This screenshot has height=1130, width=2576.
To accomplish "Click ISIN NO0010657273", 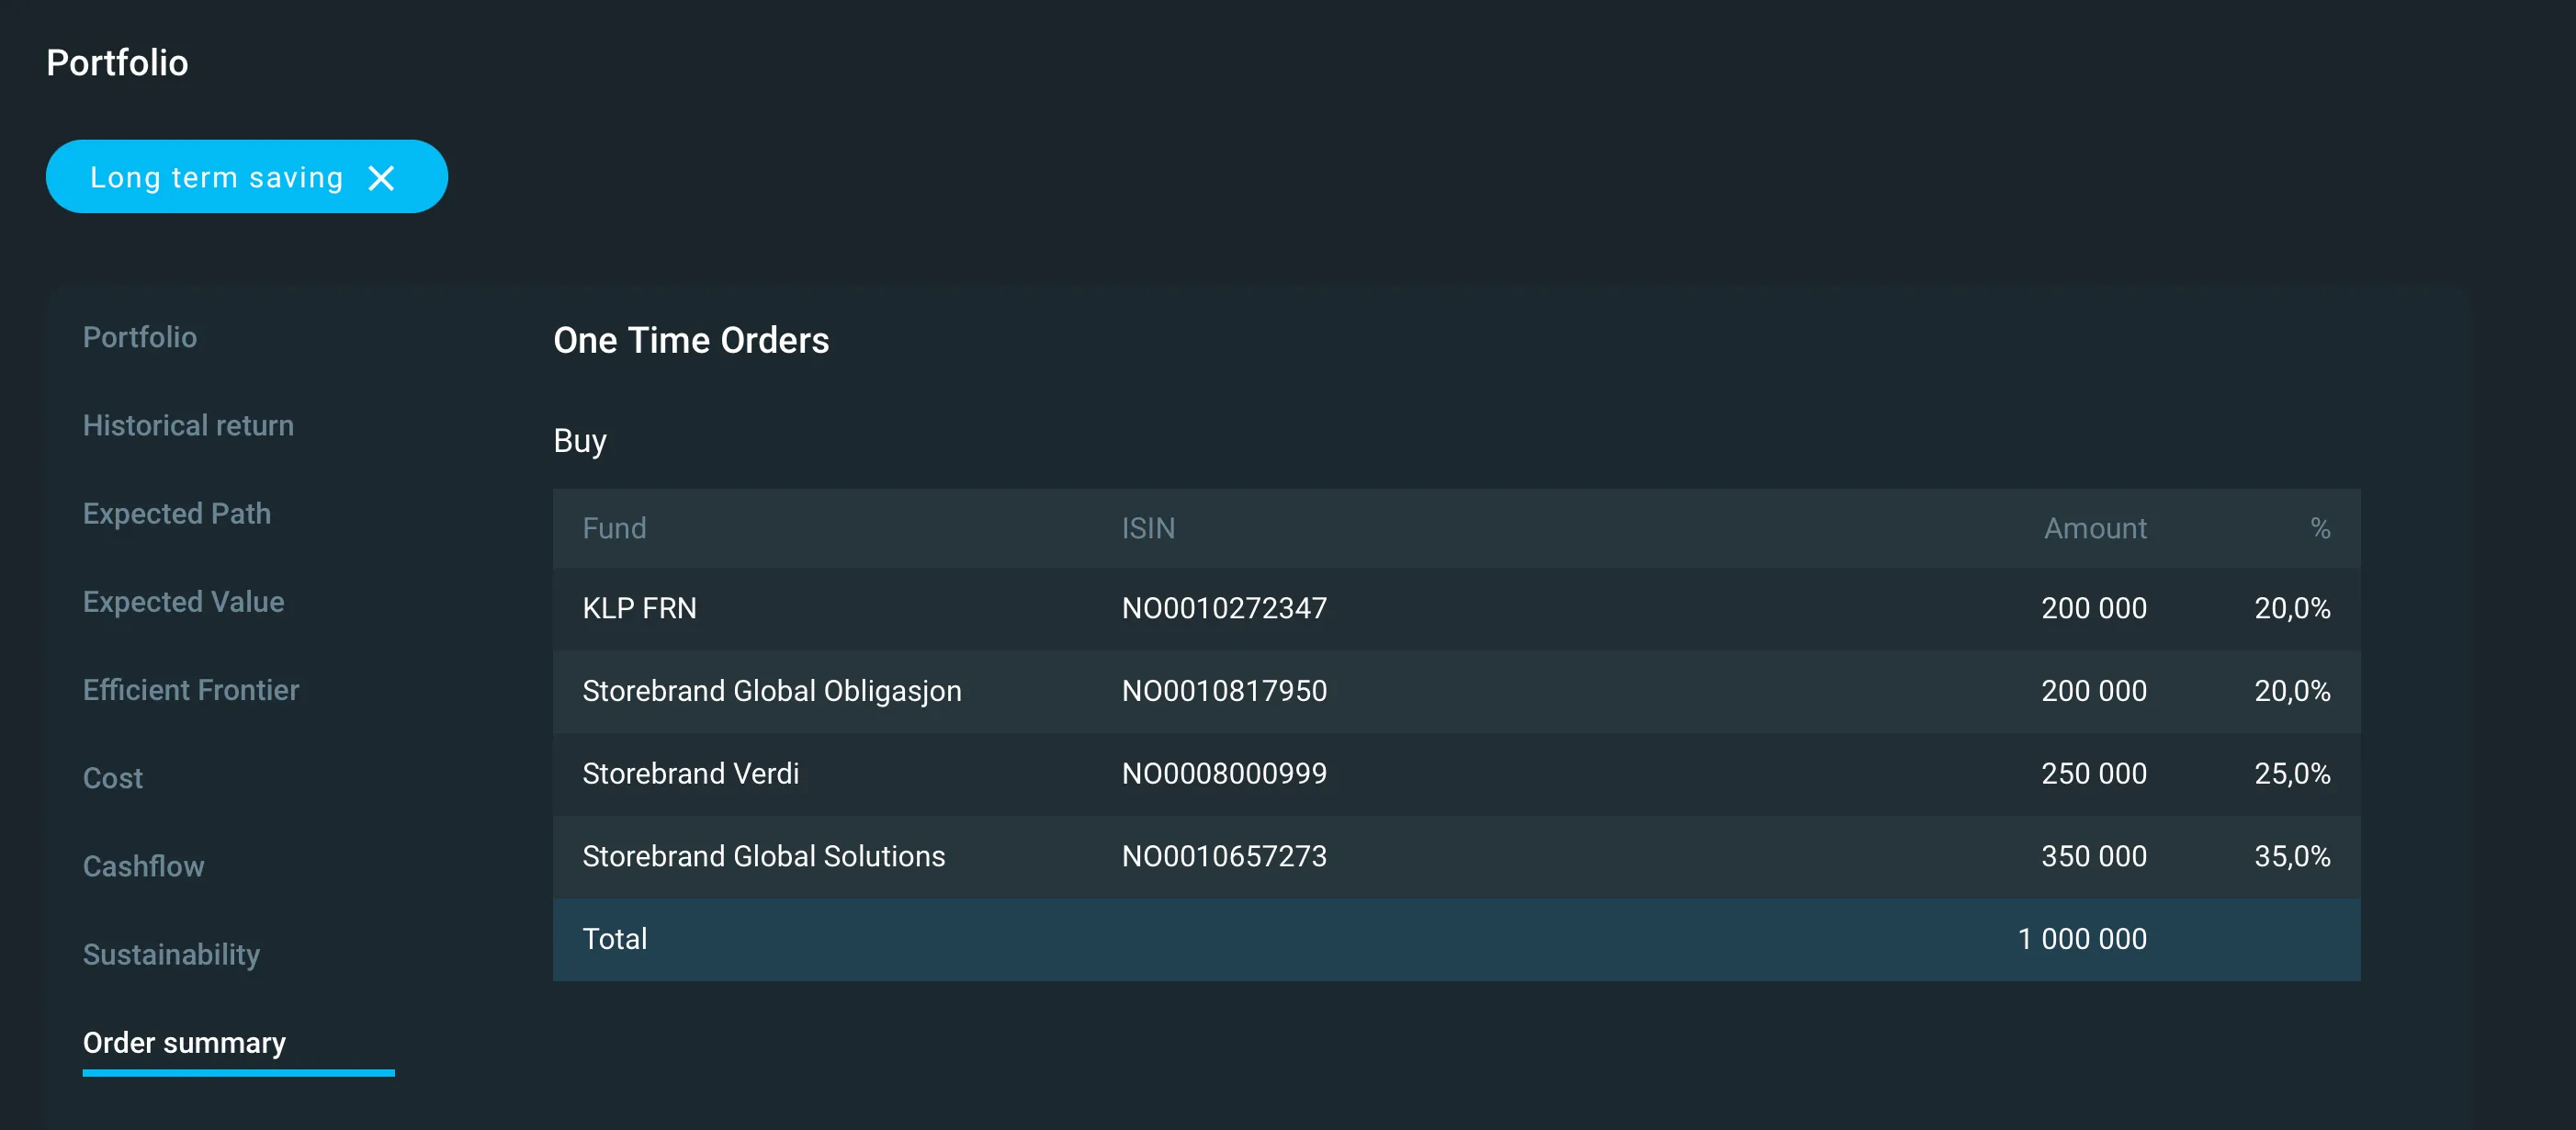I will [1225, 856].
